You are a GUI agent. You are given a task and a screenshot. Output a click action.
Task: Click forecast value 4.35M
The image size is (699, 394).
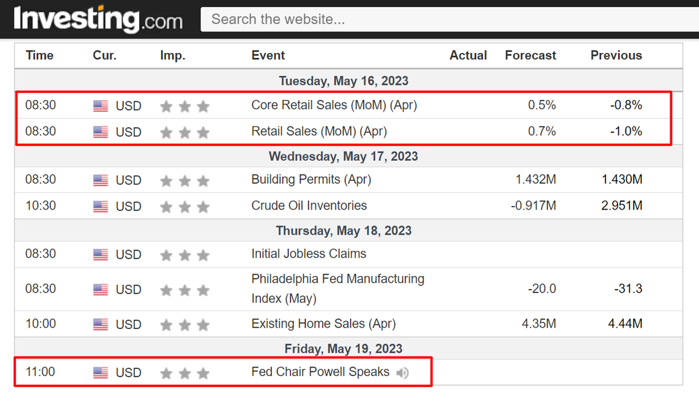(x=539, y=323)
